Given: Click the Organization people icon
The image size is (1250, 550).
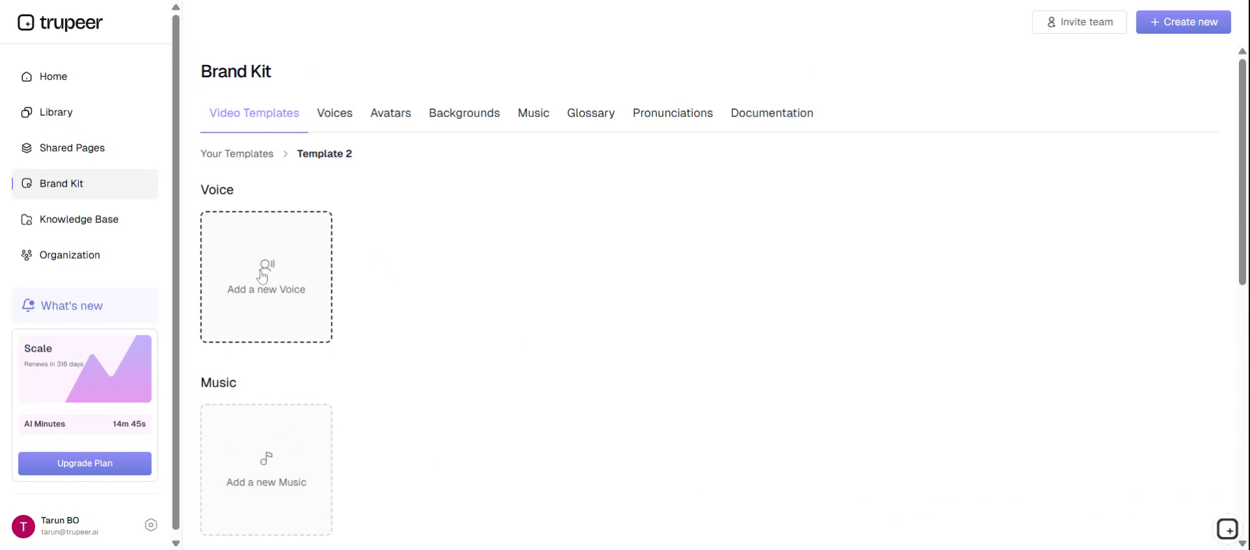Looking at the screenshot, I should click(27, 255).
